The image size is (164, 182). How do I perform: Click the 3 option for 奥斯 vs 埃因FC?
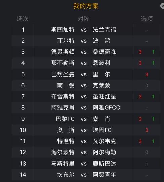tap(147, 130)
